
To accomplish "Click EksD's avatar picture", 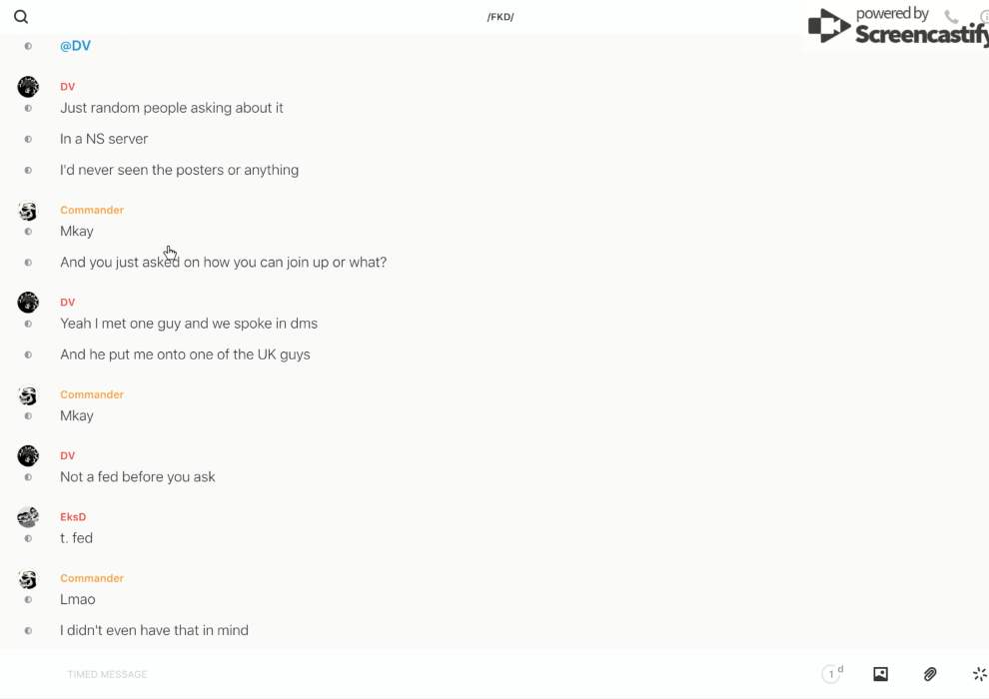I will pyautogui.click(x=28, y=517).
